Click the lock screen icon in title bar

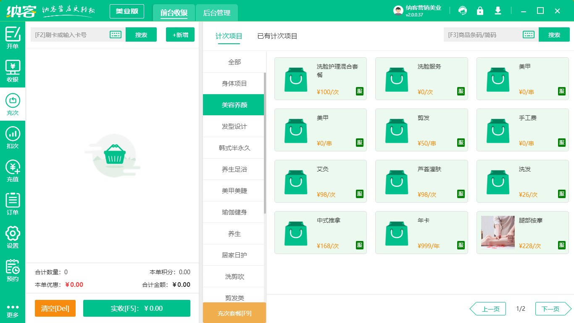point(480,11)
